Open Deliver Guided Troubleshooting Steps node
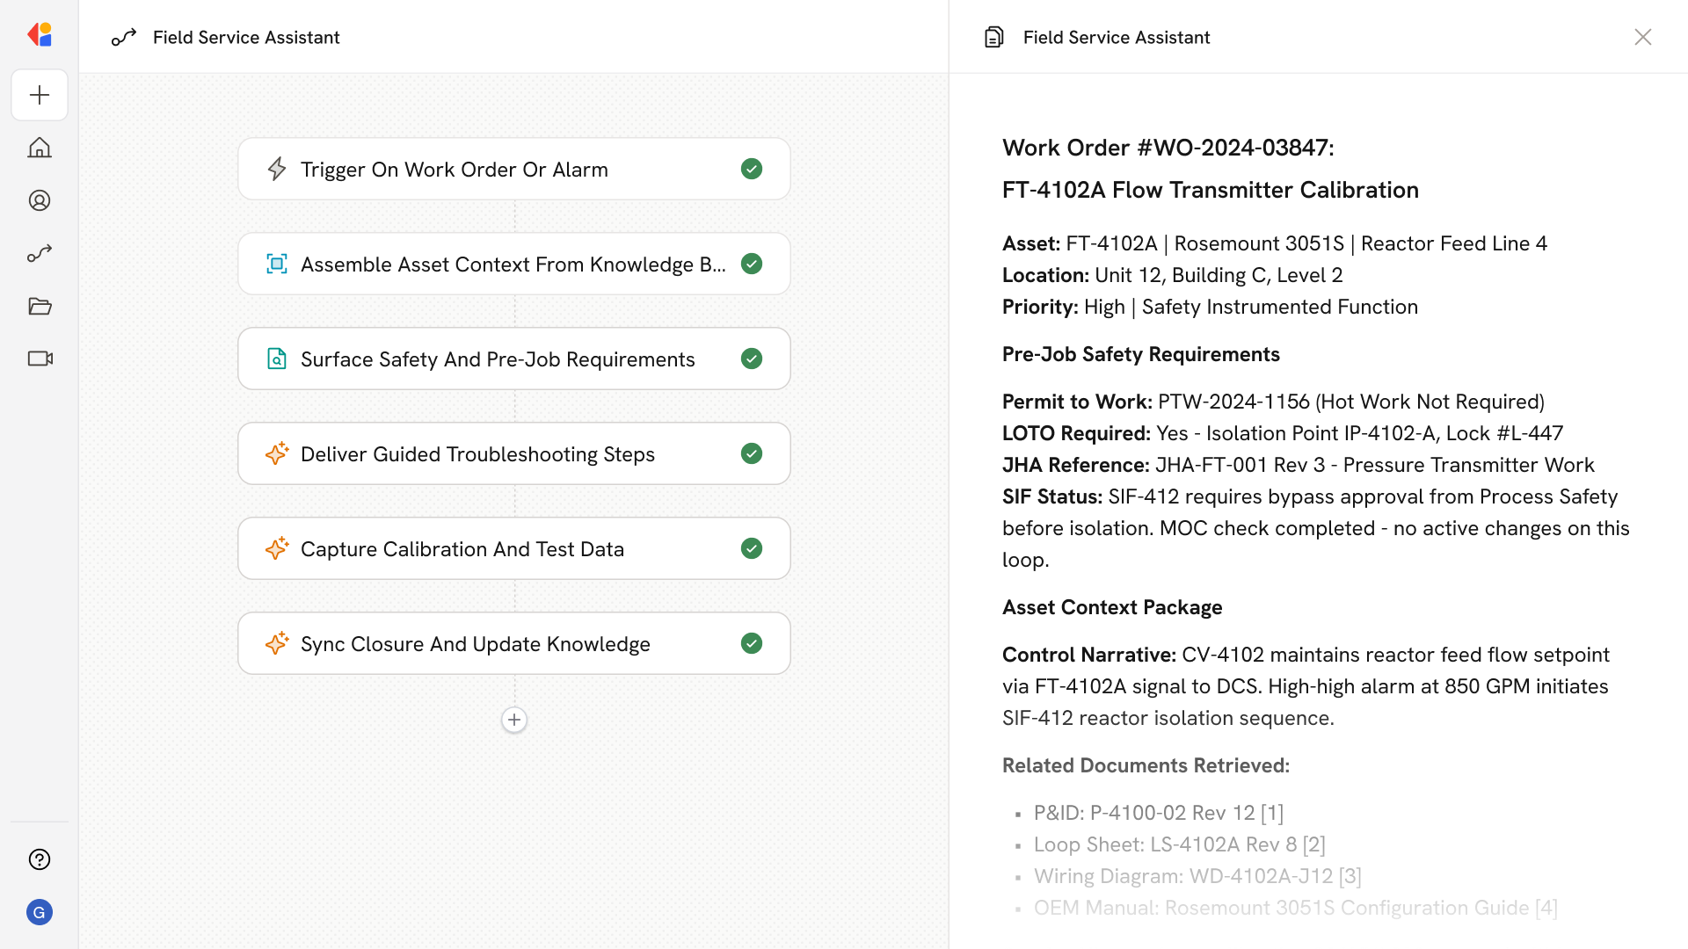The image size is (1688, 949). [477, 453]
